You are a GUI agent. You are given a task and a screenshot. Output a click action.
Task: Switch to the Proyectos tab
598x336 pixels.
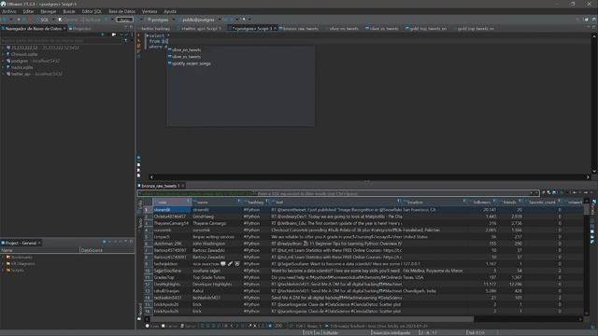80,29
